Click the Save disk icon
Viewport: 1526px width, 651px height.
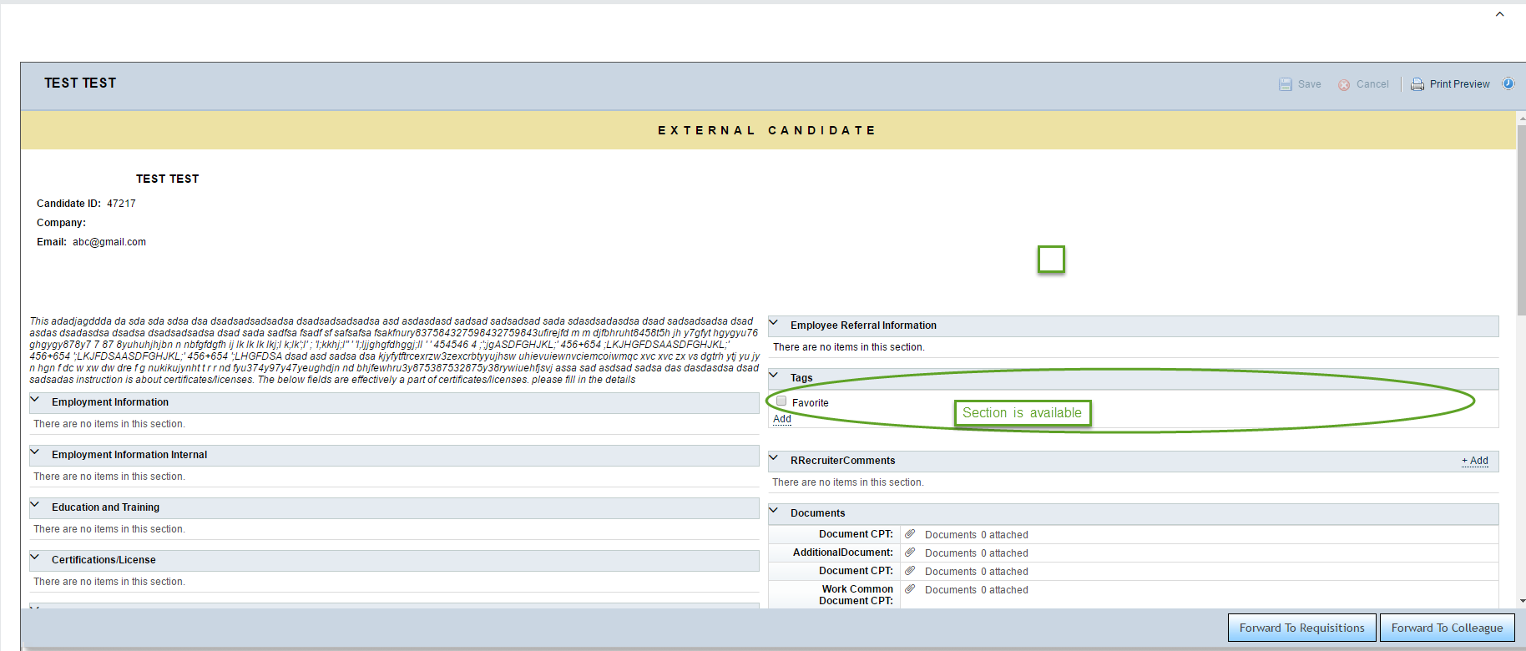click(1286, 84)
